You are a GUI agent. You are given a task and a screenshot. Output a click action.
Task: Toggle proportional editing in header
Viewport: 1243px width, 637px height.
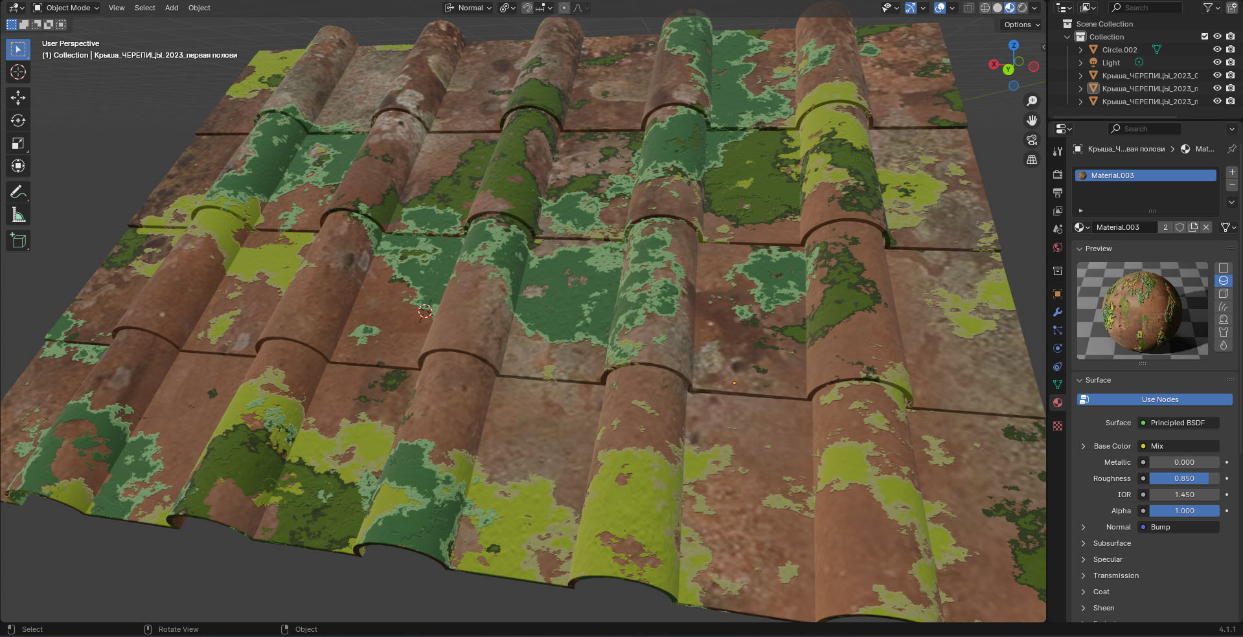click(x=564, y=8)
